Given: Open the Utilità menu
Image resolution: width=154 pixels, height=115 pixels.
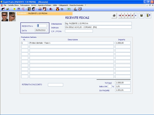Looking at the screenshot, I should [55, 5].
